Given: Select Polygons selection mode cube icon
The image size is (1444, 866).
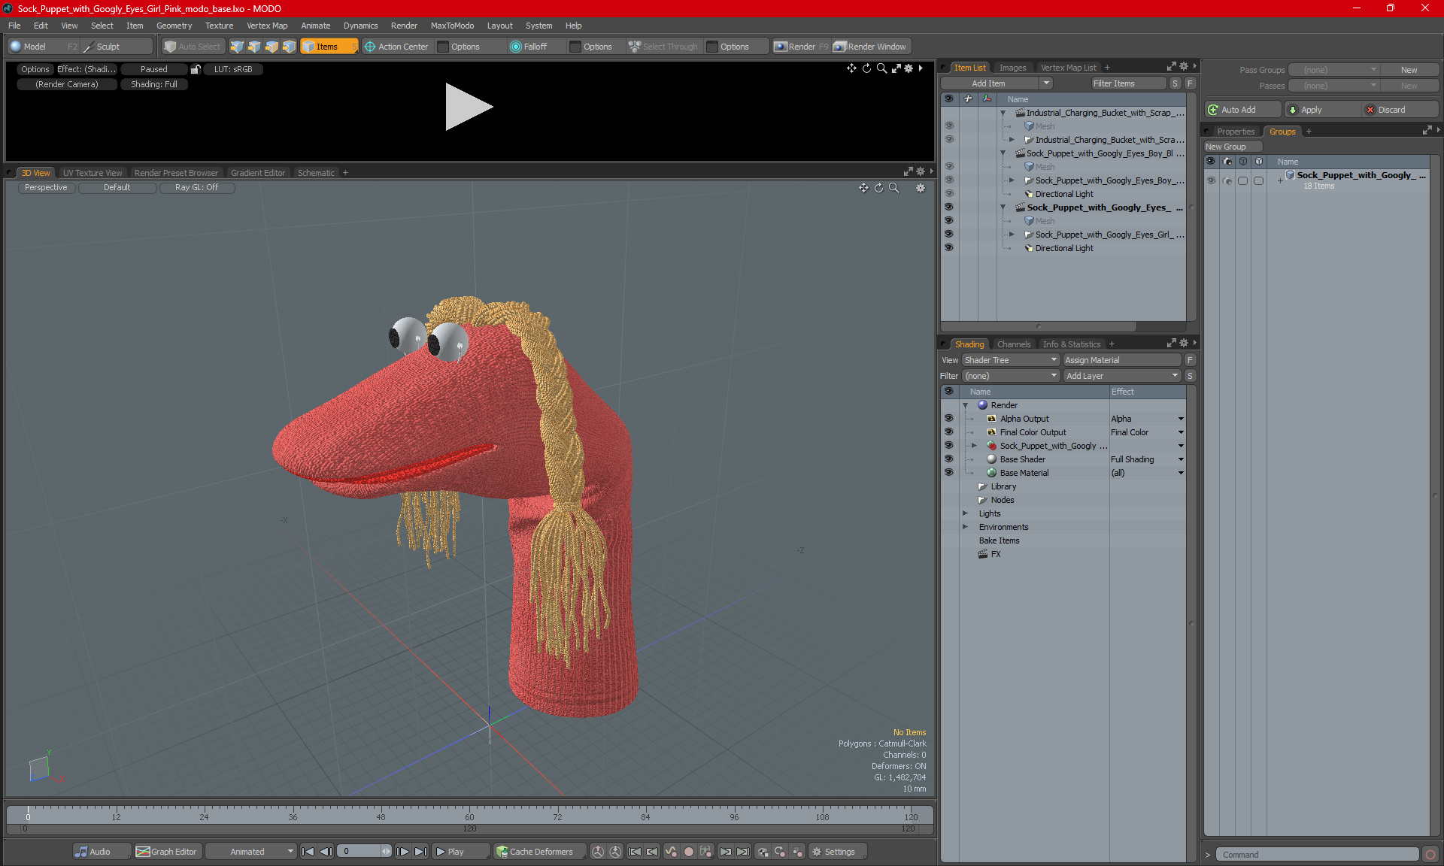Looking at the screenshot, I should [x=272, y=47].
